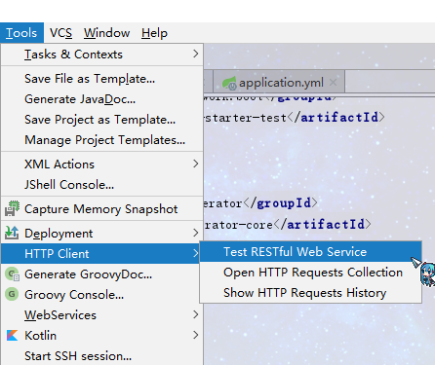Select Deployment menu entry
This screenshot has width=435, height=365.
(x=102, y=234)
